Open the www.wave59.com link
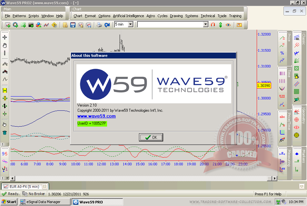This screenshot has width=307, height=206. (96, 116)
